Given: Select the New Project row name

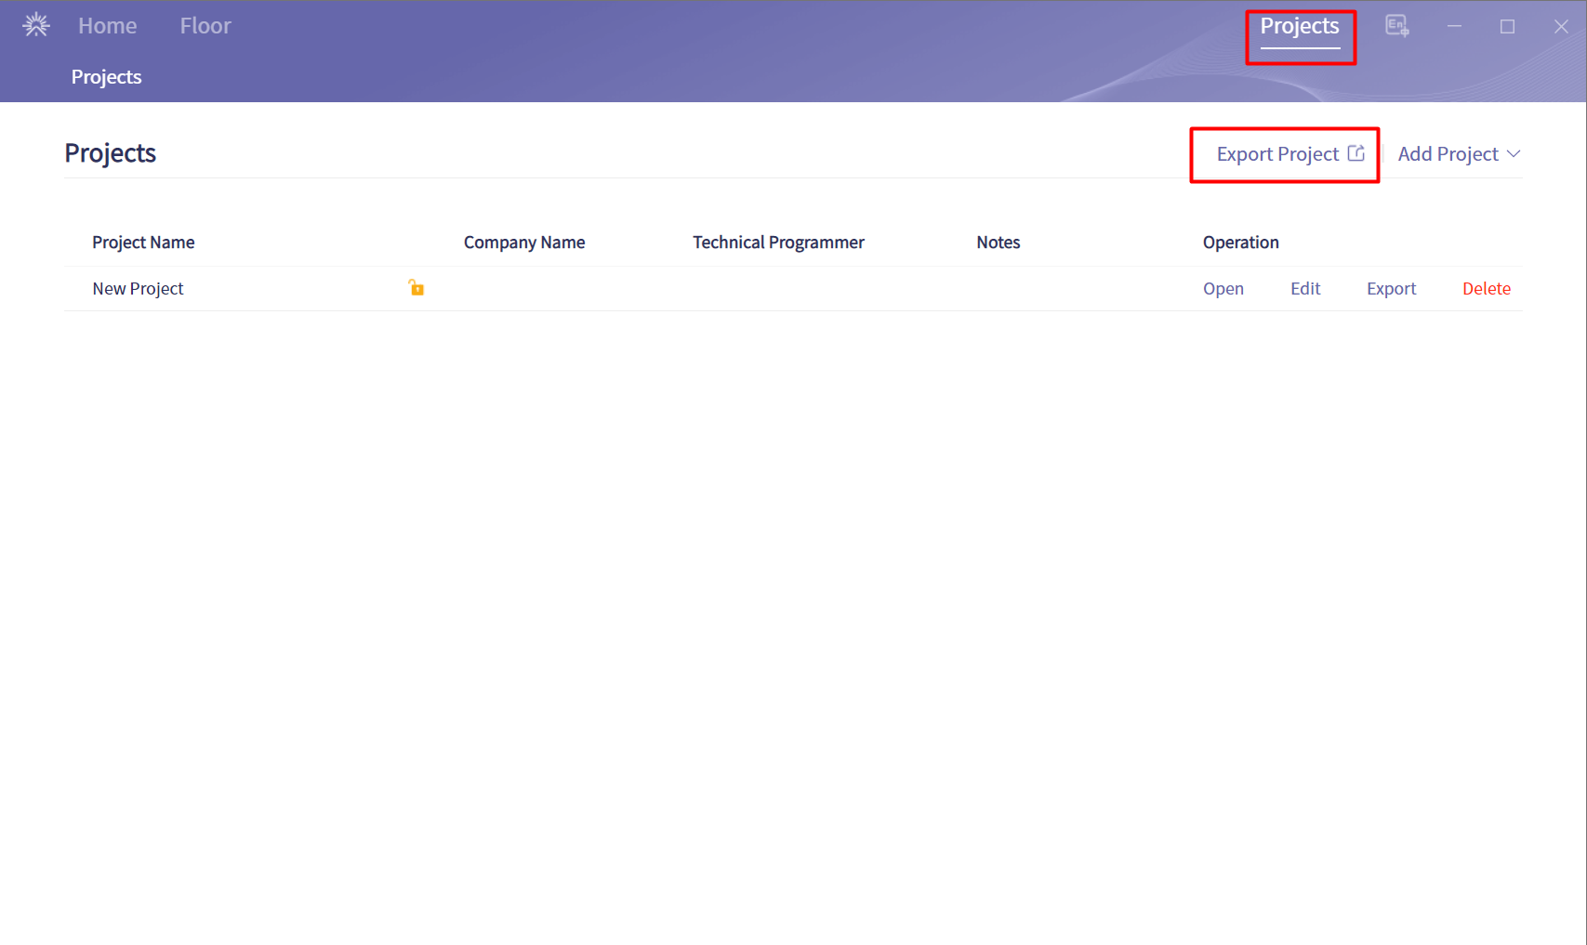Looking at the screenshot, I should pyautogui.click(x=138, y=289).
